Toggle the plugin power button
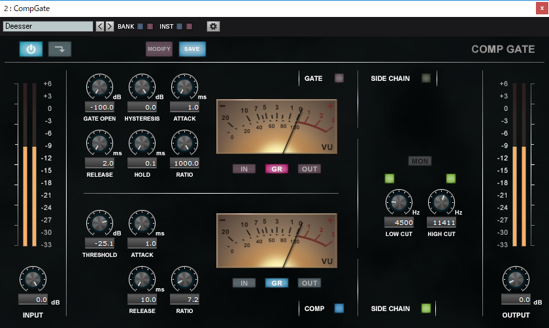The image size is (549, 328). (31, 49)
